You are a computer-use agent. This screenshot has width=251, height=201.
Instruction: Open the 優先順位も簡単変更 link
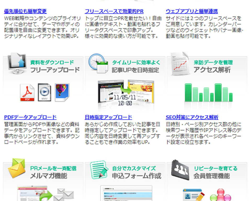(25, 11)
